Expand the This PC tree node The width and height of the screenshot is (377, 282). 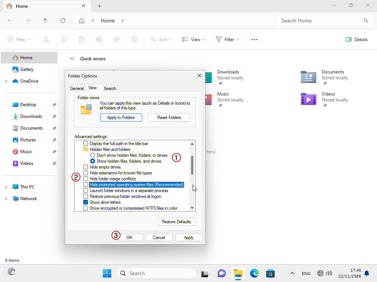(x=6, y=187)
